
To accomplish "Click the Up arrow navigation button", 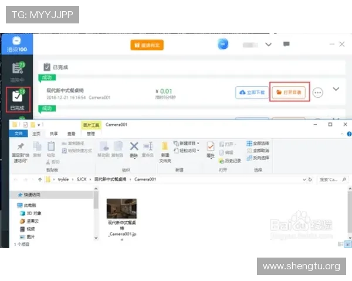I will (x=40, y=179).
